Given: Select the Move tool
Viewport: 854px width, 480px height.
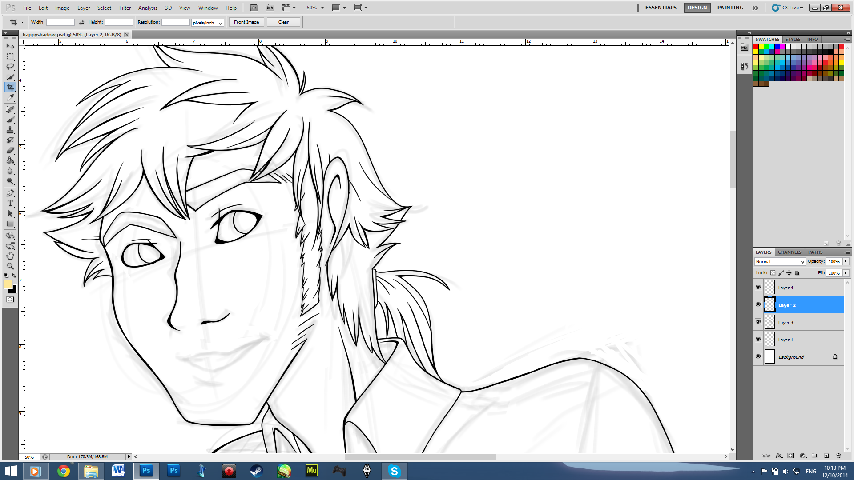Looking at the screenshot, I should tap(10, 46).
